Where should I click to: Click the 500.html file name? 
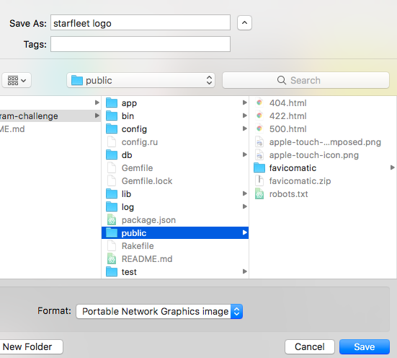(288, 129)
